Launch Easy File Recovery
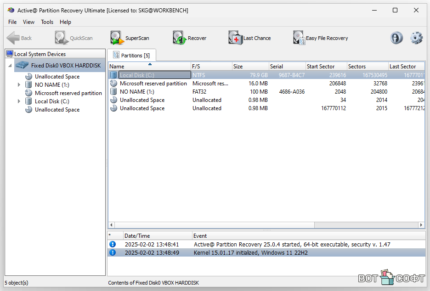The width and height of the screenshot is (430, 291). 320,38
